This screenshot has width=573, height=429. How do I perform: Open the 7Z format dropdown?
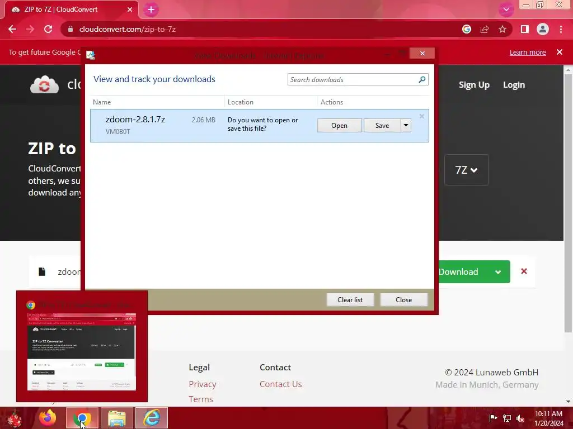tap(466, 170)
